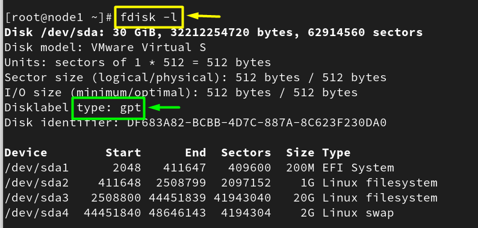Click the Sectors column header
This screenshot has width=478, height=228.
[x=246, y=153]
